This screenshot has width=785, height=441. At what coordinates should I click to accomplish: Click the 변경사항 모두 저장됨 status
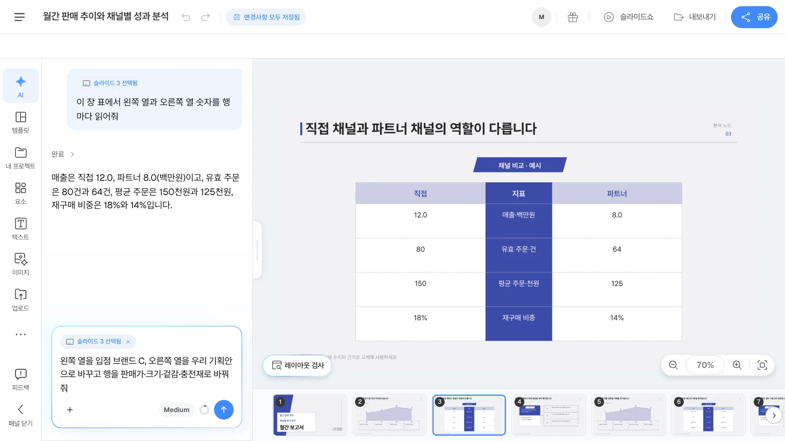coord(266,17)
